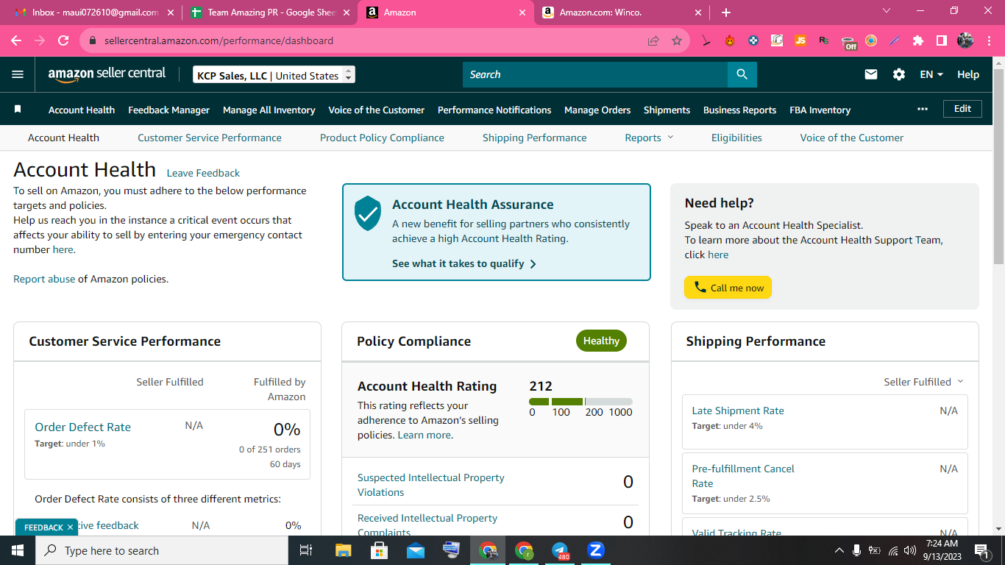Open the Help link in the header
Viewport: 1005px width, 565px height.
click(x=968, y=74)
